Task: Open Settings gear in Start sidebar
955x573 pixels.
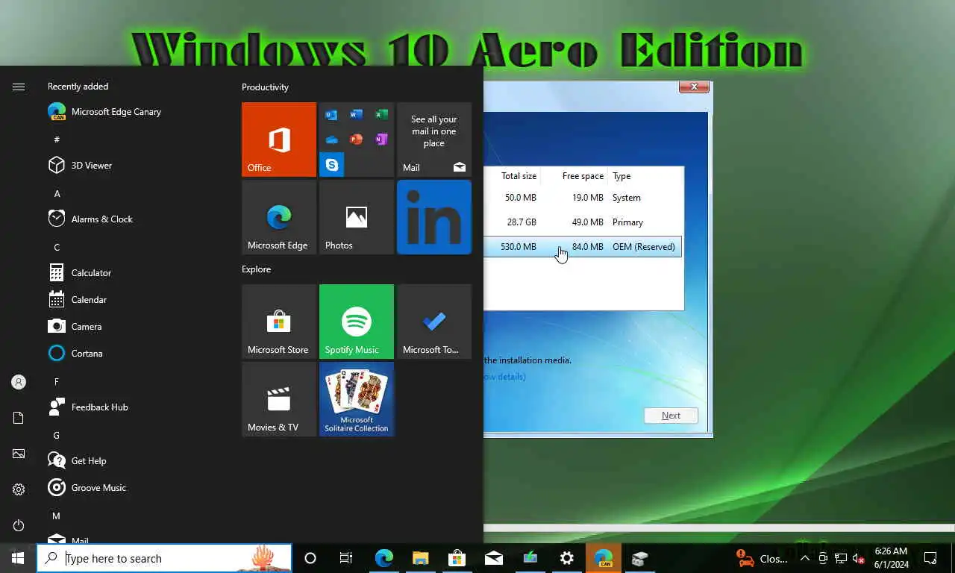Action: point(19,489)
